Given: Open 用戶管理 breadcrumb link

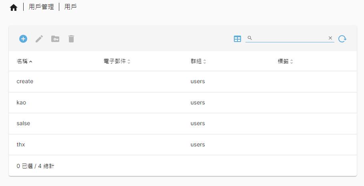Looking at the screenshot, I should tap(41, 7).
